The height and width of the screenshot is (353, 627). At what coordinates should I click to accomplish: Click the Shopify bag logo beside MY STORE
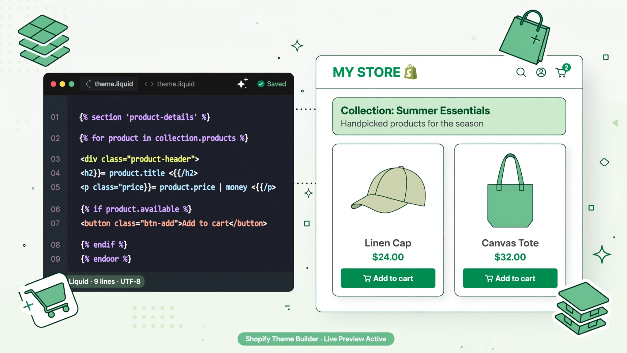click(411, 72)
